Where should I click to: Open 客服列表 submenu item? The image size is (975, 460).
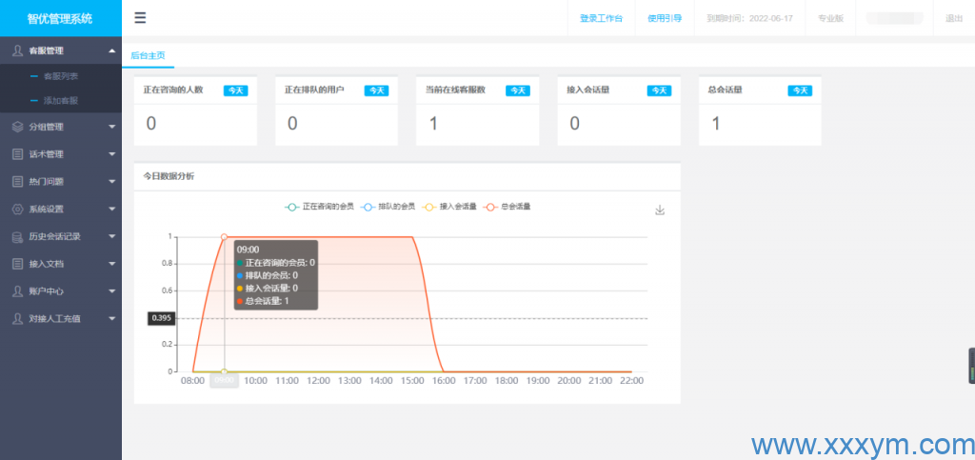coord(61,76)
